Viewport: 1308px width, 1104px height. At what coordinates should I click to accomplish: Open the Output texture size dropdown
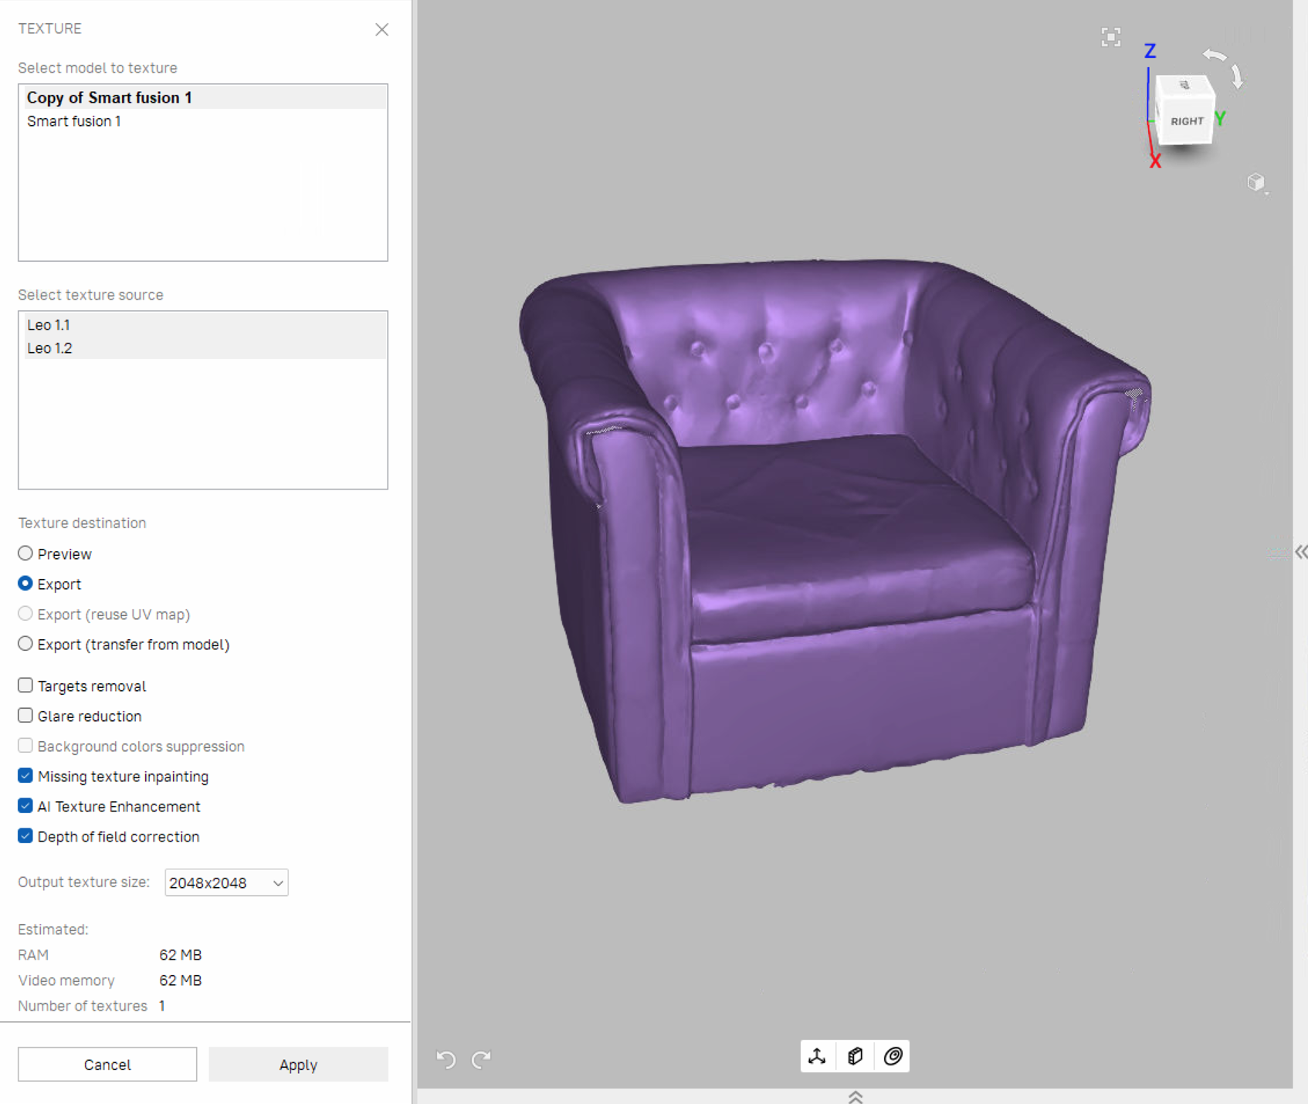[x=226, y=882]
